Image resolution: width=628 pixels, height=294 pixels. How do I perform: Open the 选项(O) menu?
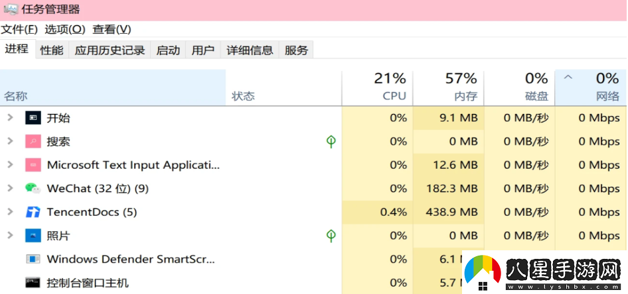coord(65,30)
